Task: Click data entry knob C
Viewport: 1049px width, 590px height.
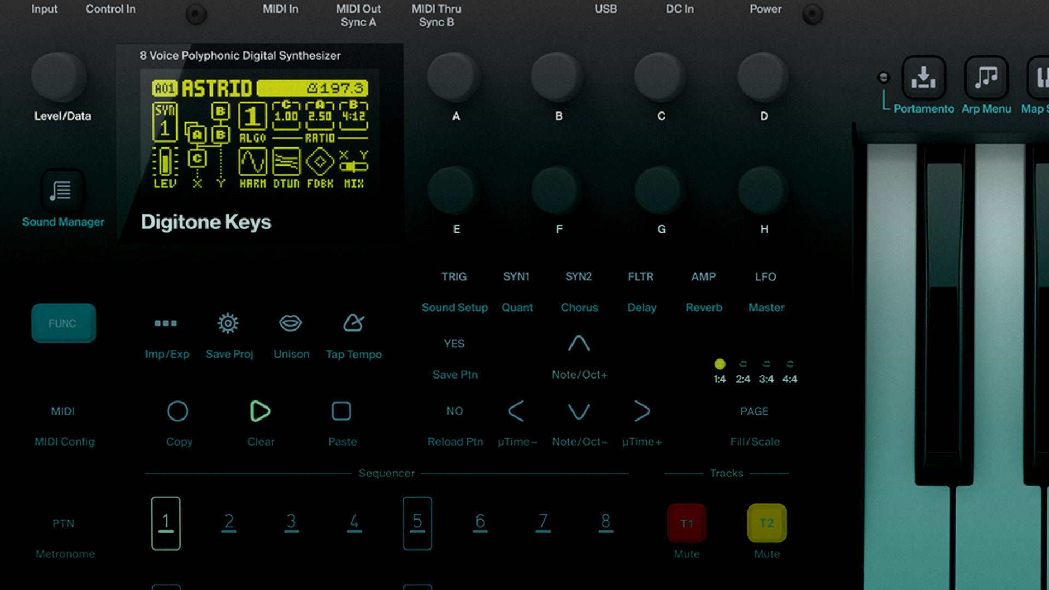Action: coord(661,78)
